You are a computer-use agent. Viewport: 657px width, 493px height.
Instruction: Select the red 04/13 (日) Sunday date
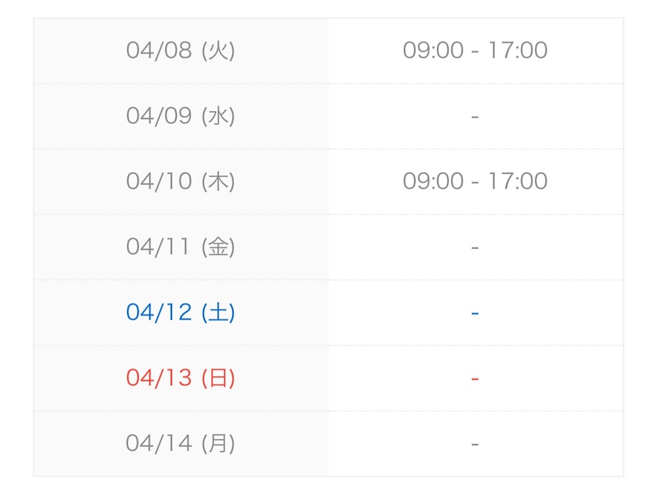181,378
